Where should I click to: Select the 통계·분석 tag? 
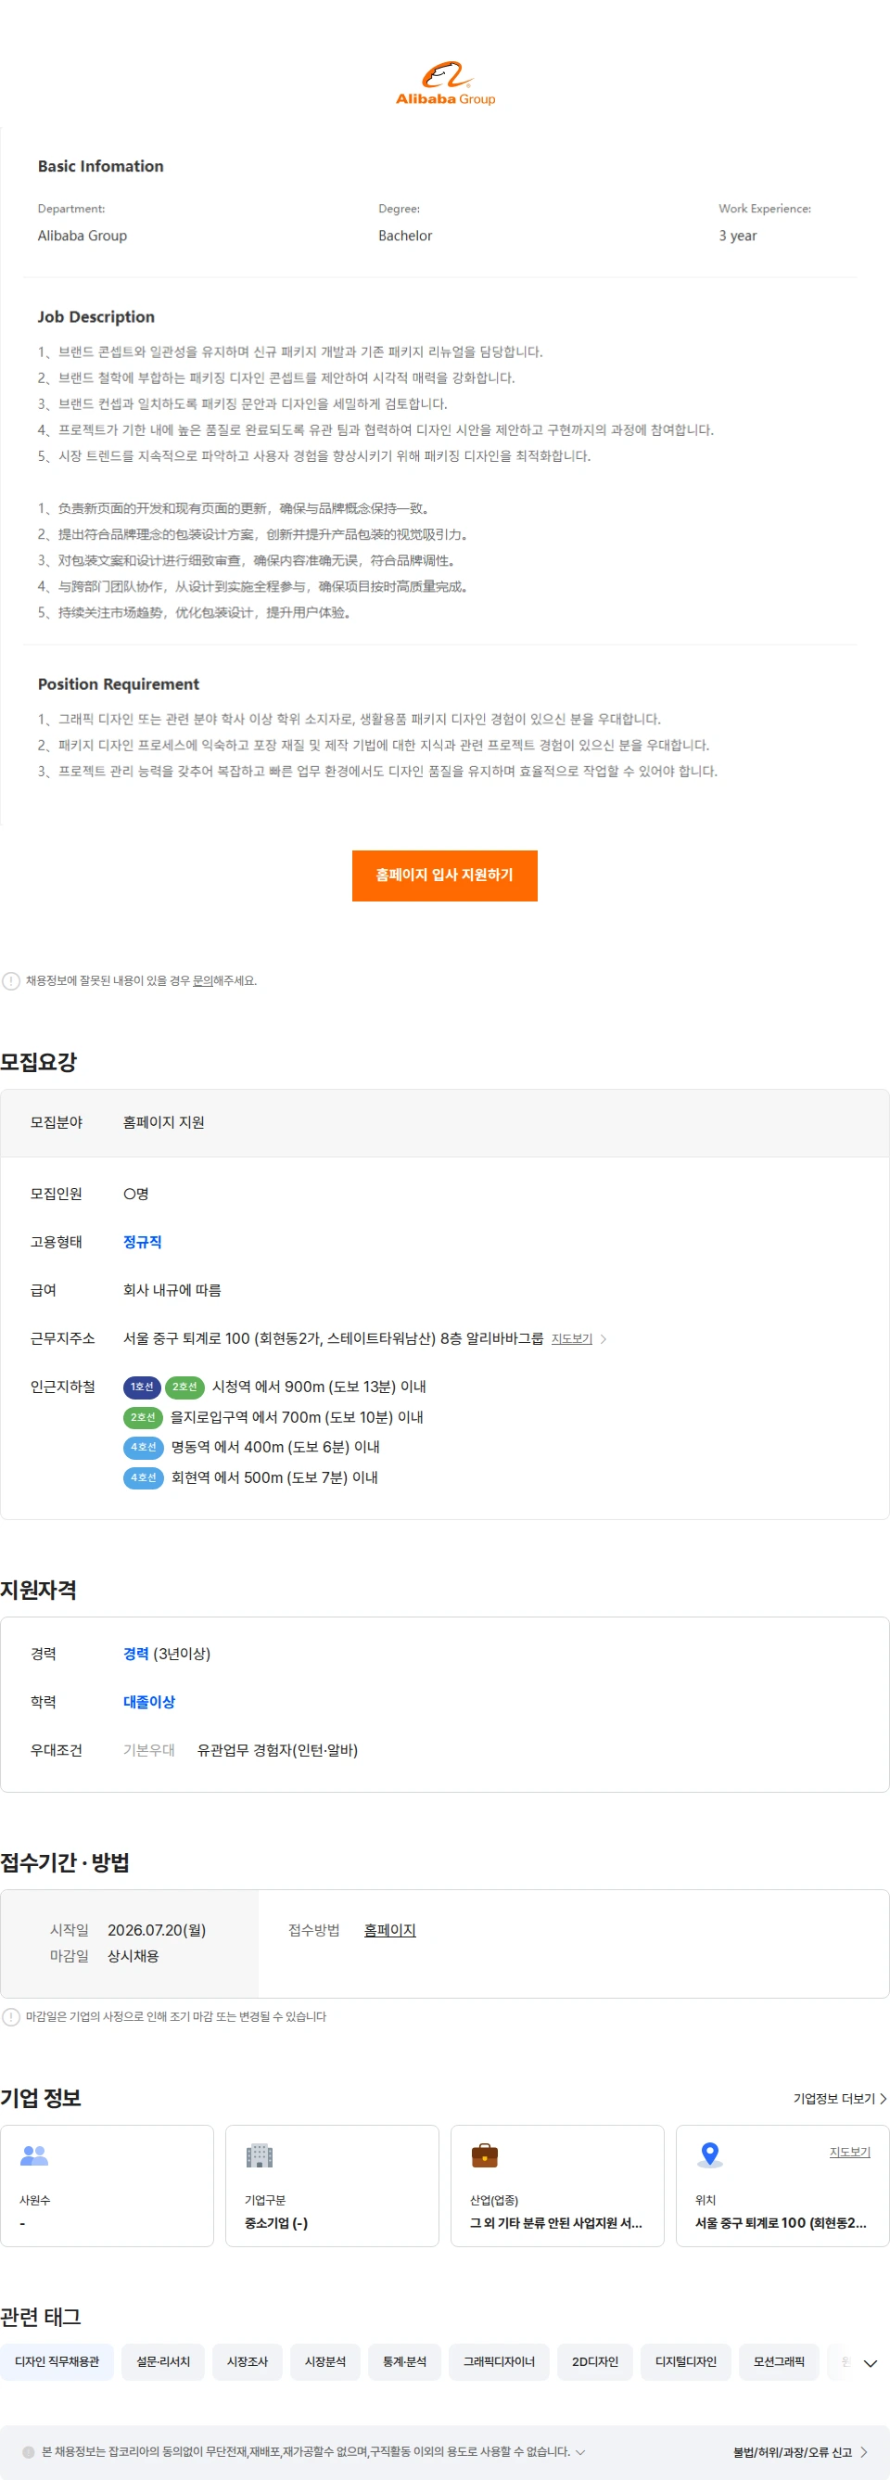(404, 2361)
